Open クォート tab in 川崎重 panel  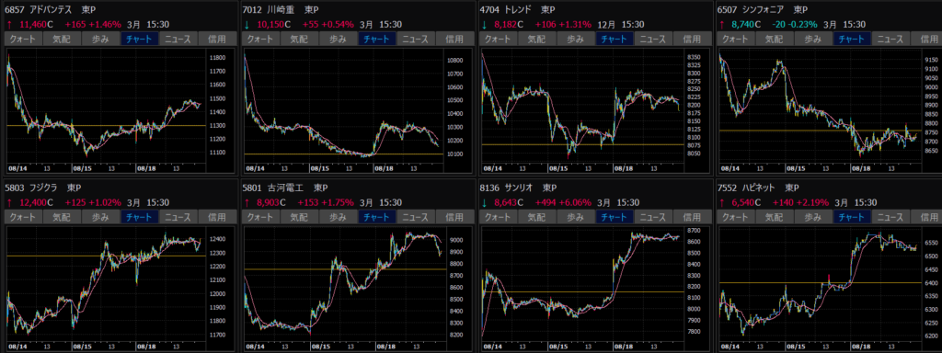pyautogui.click(x=260, y=39)
